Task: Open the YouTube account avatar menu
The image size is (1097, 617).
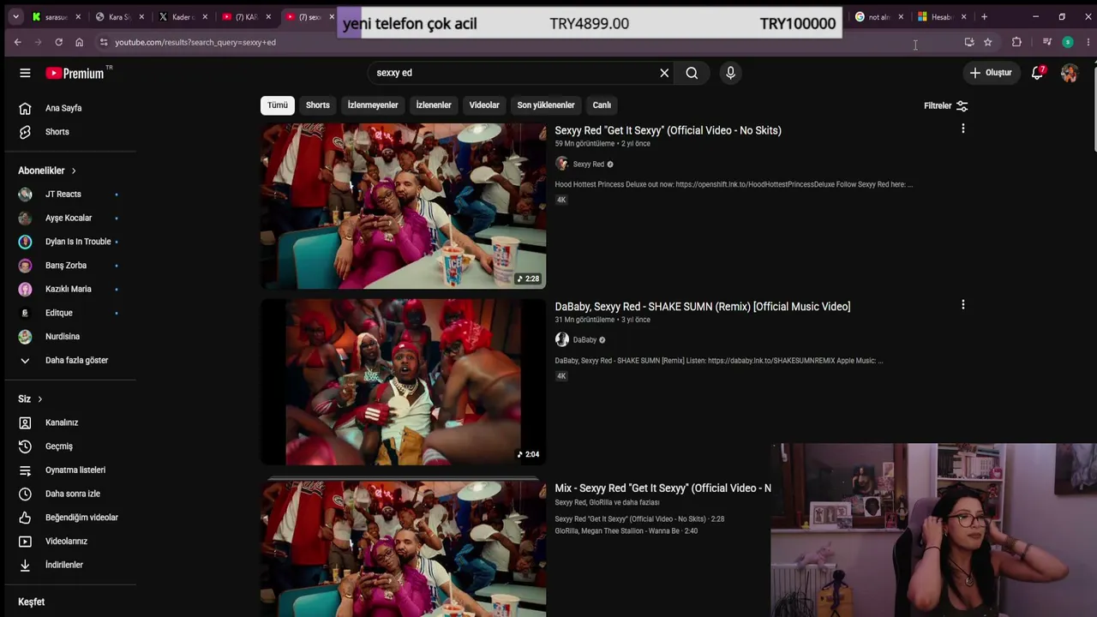Action: point(1069,73)
